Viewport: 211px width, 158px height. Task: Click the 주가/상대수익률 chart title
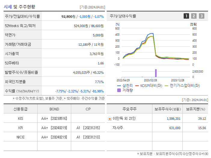[x=123, y=16]
